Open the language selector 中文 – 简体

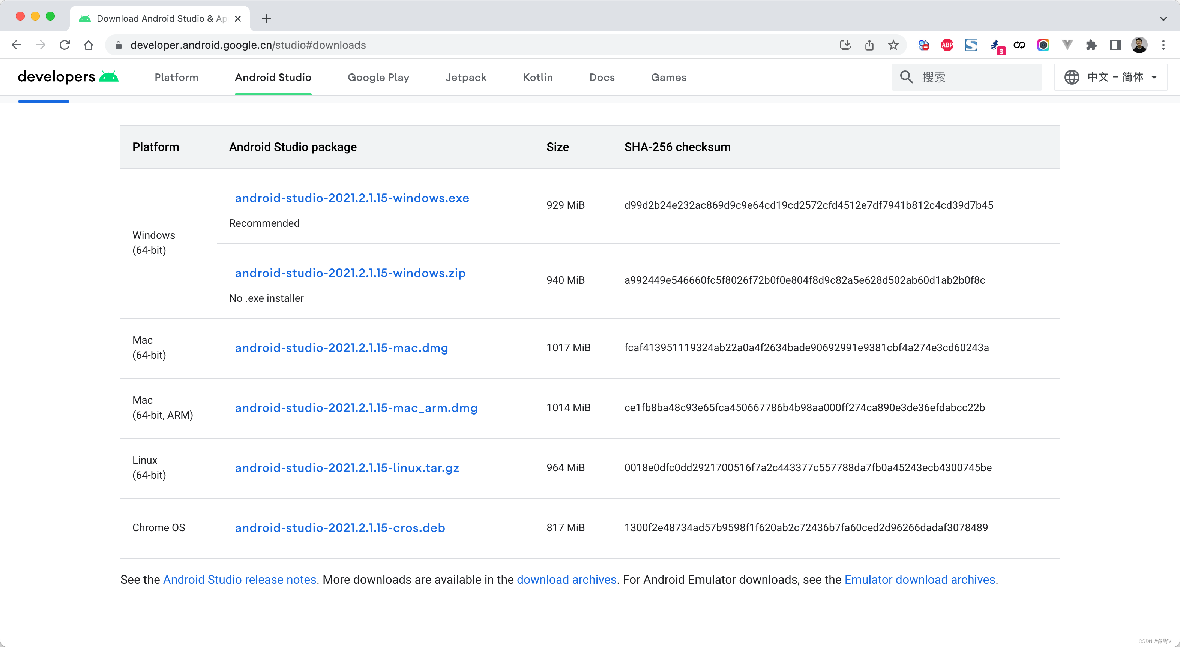(x=1110, y=77)
